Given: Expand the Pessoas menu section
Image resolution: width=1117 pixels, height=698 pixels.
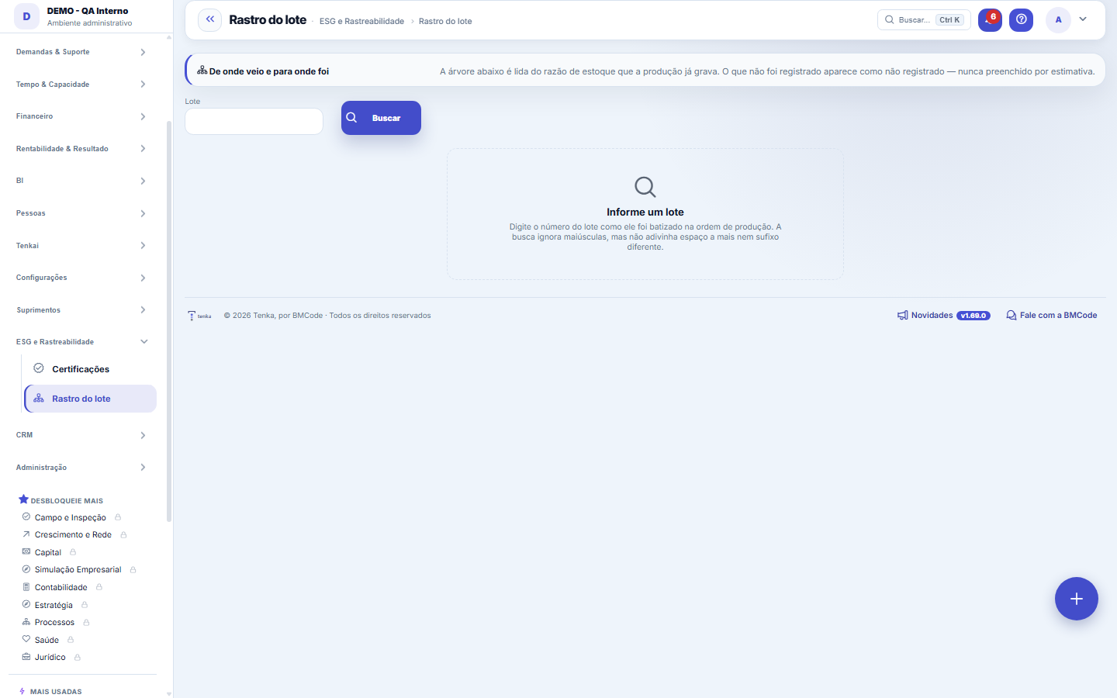Looking at the screenshot, I should tap(81, 213).
